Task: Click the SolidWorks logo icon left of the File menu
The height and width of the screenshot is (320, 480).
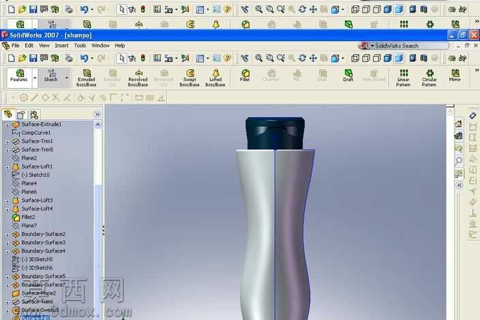Action: click(5, 46)
